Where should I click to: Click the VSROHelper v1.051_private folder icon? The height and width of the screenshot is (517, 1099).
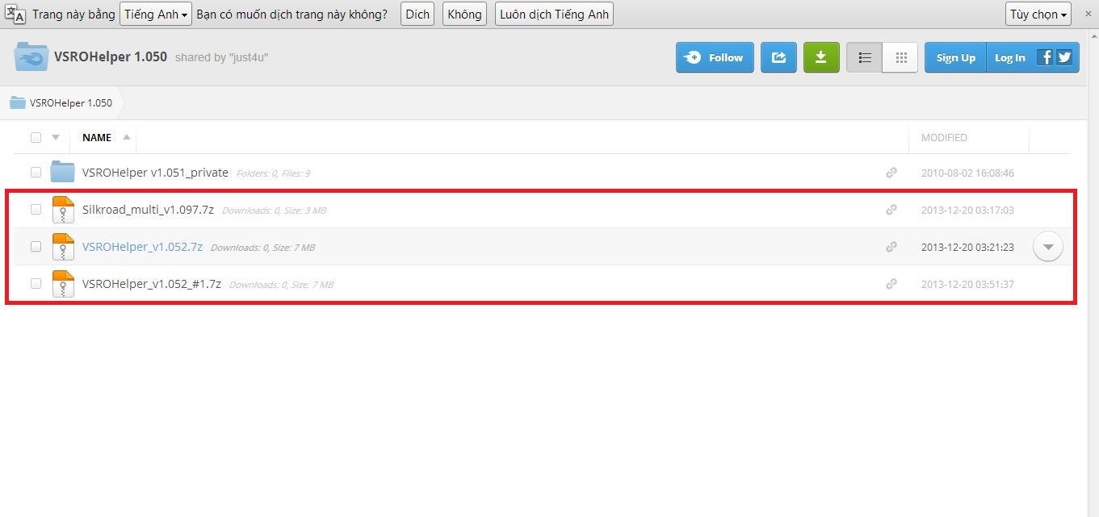tap(62, 172)
